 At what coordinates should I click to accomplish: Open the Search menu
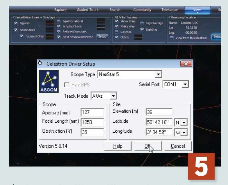(115, 10)
